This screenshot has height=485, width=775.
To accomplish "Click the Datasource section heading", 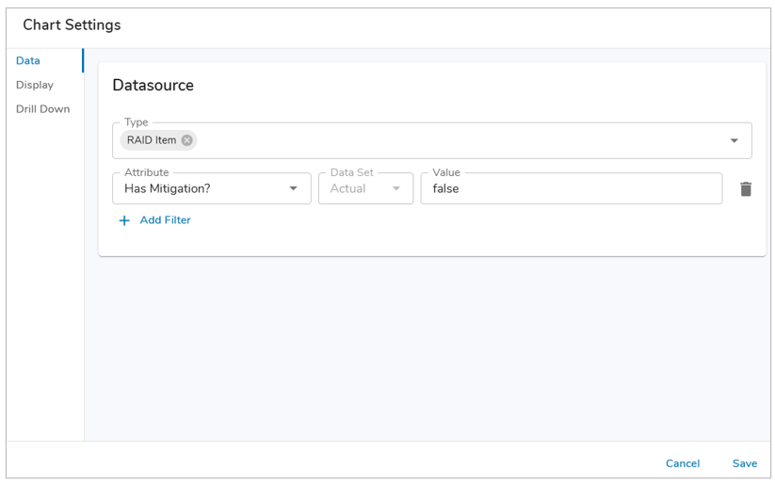I will click(153, 86).
